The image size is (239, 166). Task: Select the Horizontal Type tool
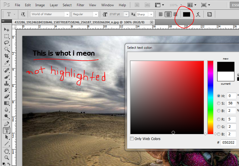(x=7, y=130)
